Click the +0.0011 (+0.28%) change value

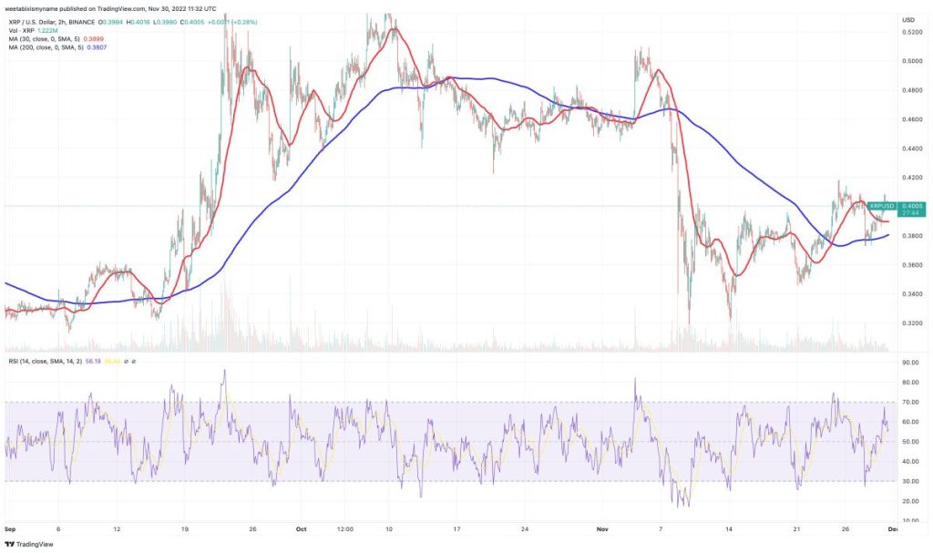[232, 22]
